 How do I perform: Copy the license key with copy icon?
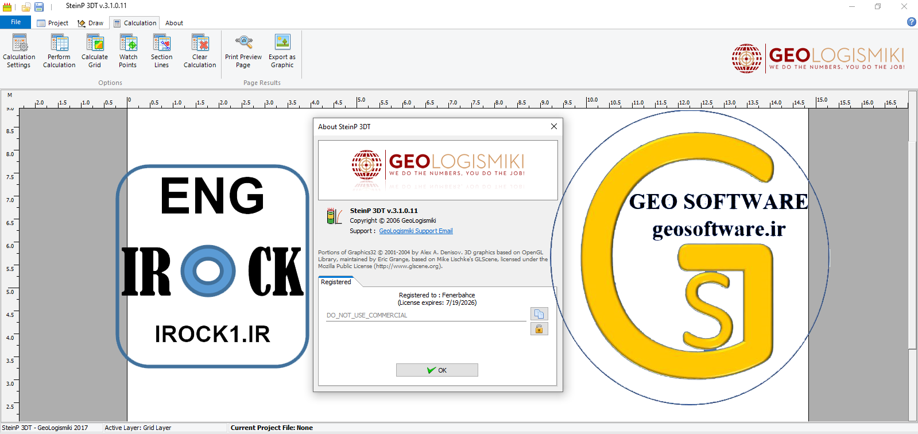pyautogui.click(x=539, y=314)
